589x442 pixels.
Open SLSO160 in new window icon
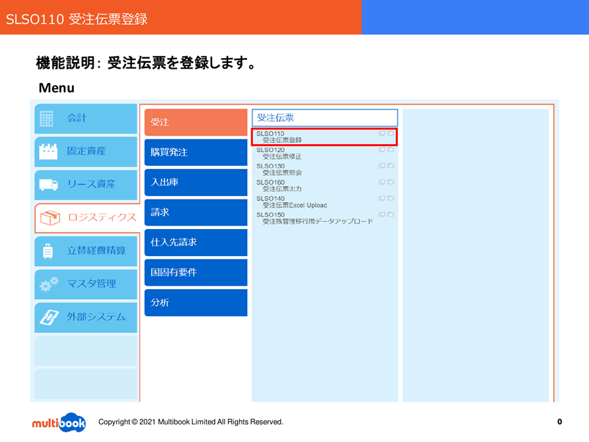click(382, 182)
